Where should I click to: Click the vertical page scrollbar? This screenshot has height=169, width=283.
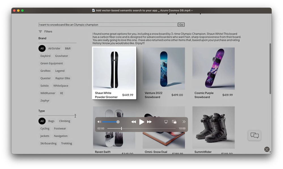(x=270, y=69)
